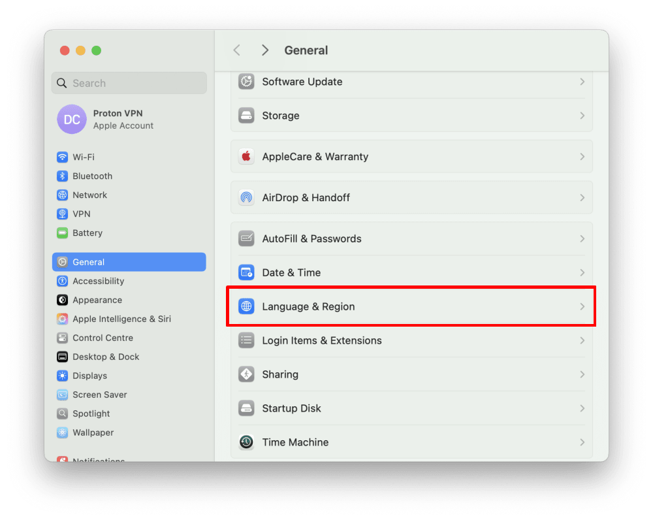
Task: Go back with the left arrow
Action: coord(237,50)
